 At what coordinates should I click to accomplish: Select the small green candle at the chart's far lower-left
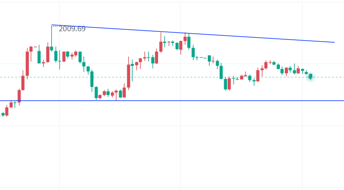click(3, 114)
